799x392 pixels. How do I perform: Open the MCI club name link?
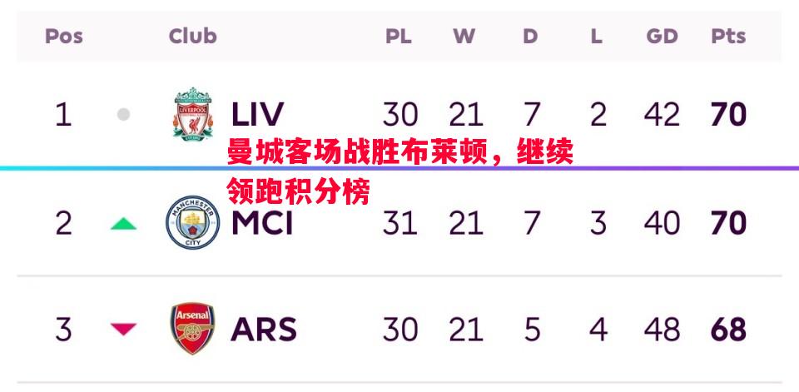[262, 223]
